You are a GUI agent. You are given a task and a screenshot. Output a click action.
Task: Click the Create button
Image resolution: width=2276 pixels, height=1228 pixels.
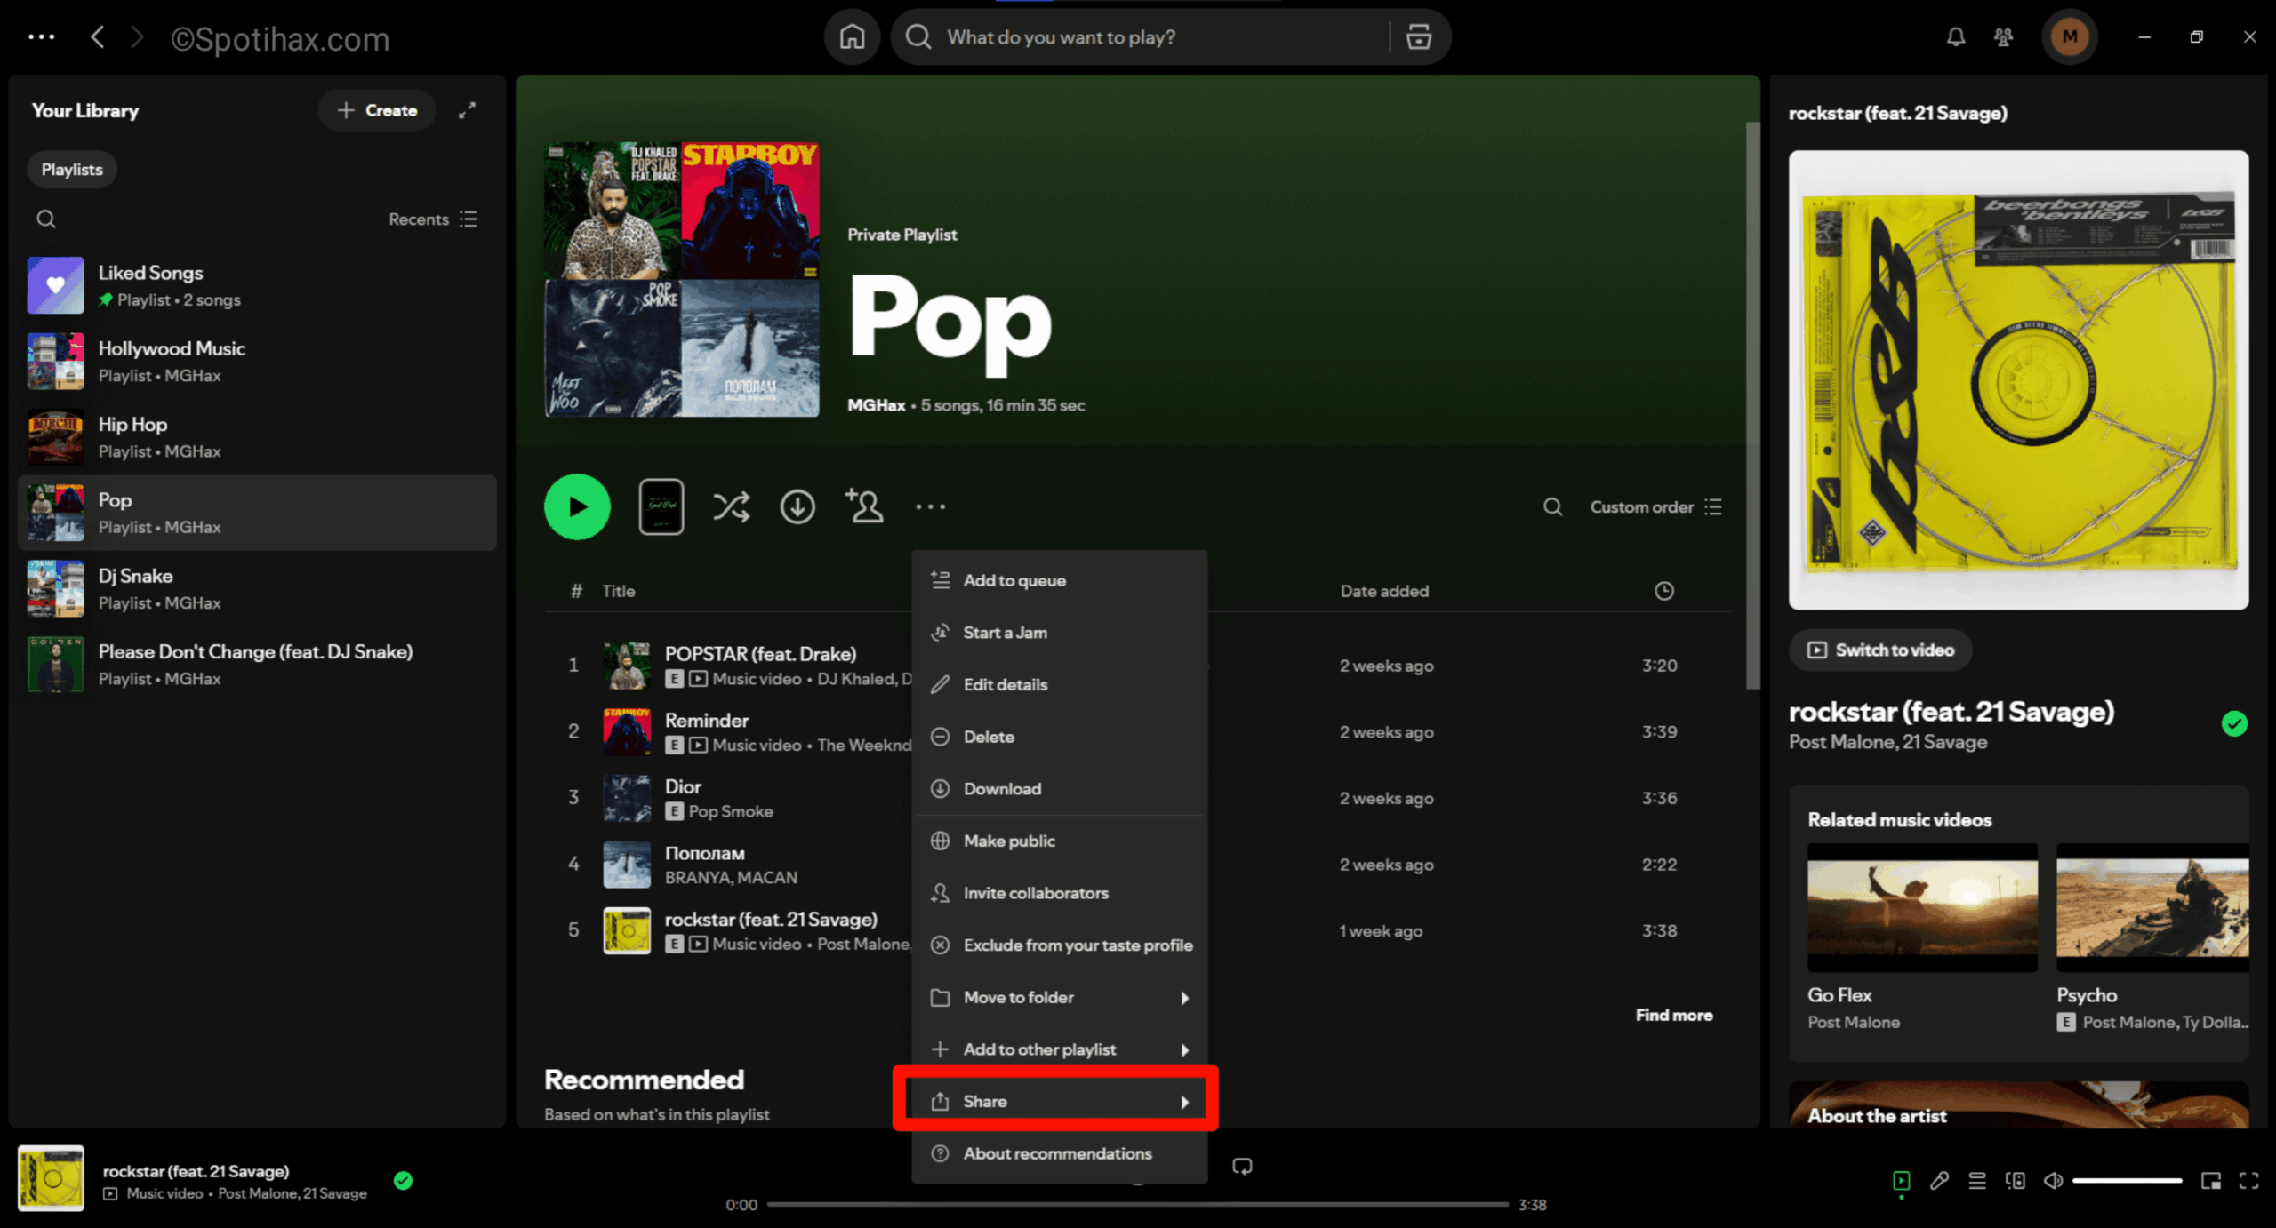(x=377, y=110)
